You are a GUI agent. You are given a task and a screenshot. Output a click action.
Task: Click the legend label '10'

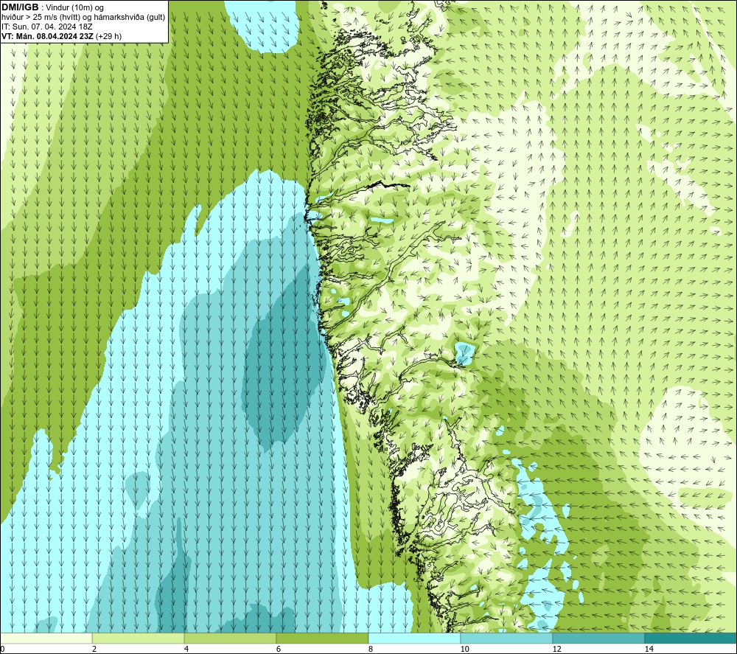pos(465,649)
